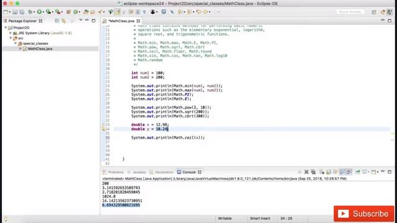Click the Smart Insert status entry
This screenshot has width=397, height=223.
260,218
